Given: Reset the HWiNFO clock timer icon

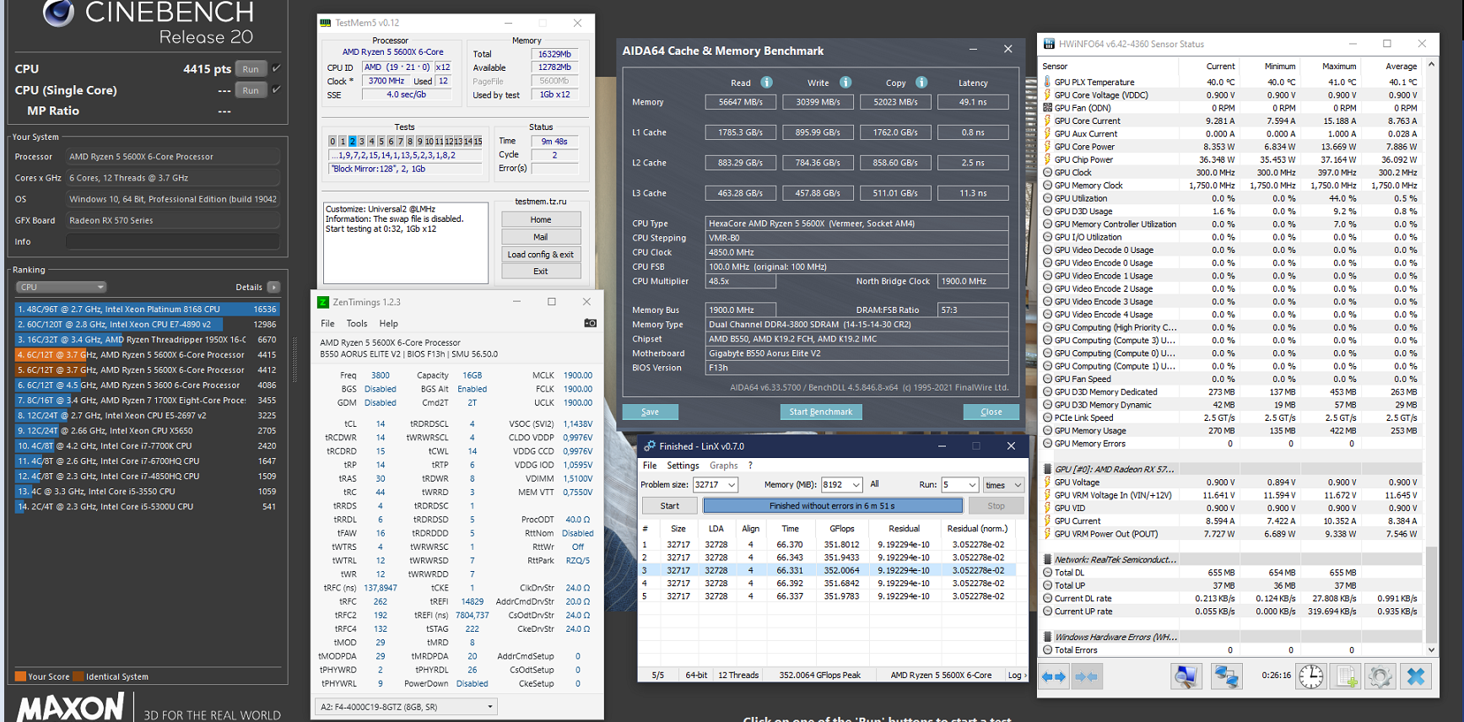Looking at the screenshot, I should click(x=1311, y=676).
